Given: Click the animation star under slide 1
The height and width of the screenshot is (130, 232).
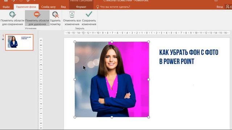Looking at the screenshot, I should 3,39.
